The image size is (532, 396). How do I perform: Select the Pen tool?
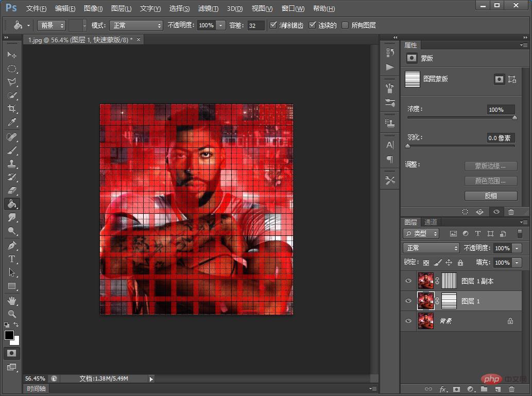11,245
